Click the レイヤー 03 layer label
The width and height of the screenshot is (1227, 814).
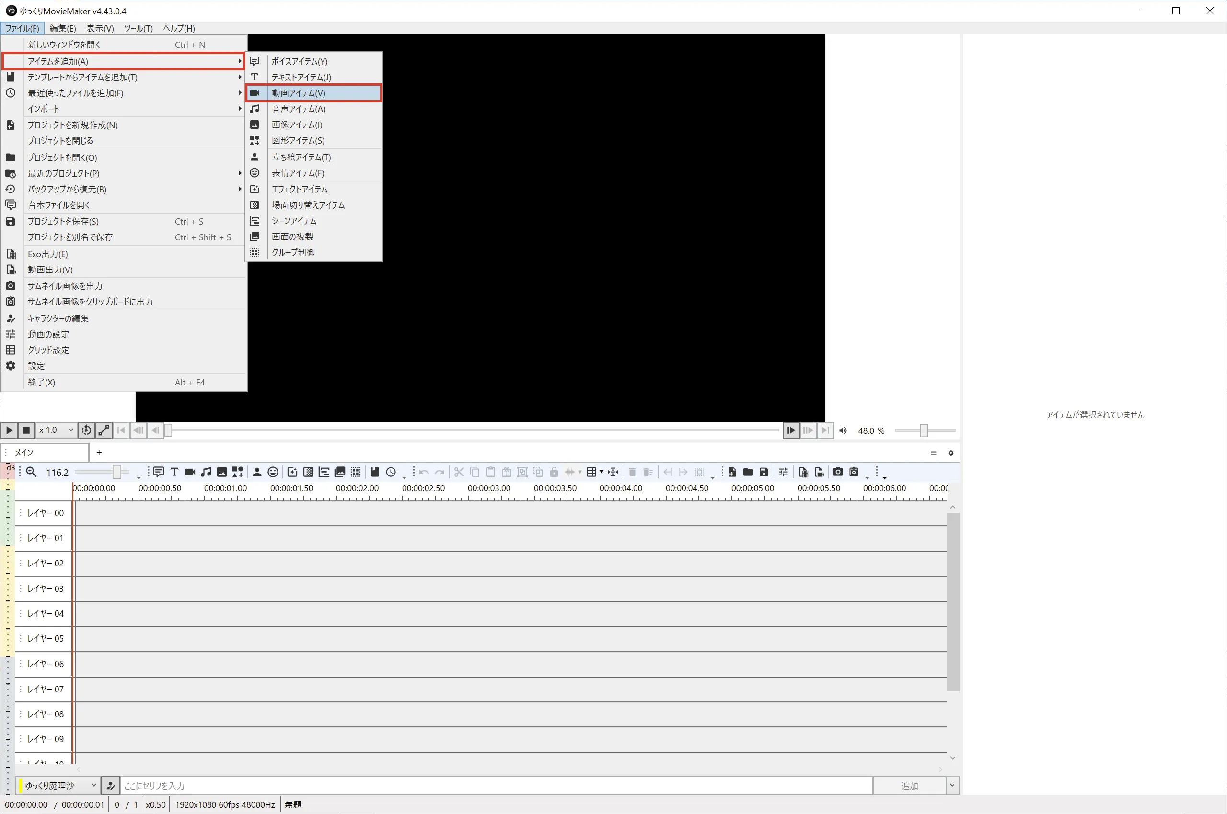pyautogui.click(x=45, y=588)
